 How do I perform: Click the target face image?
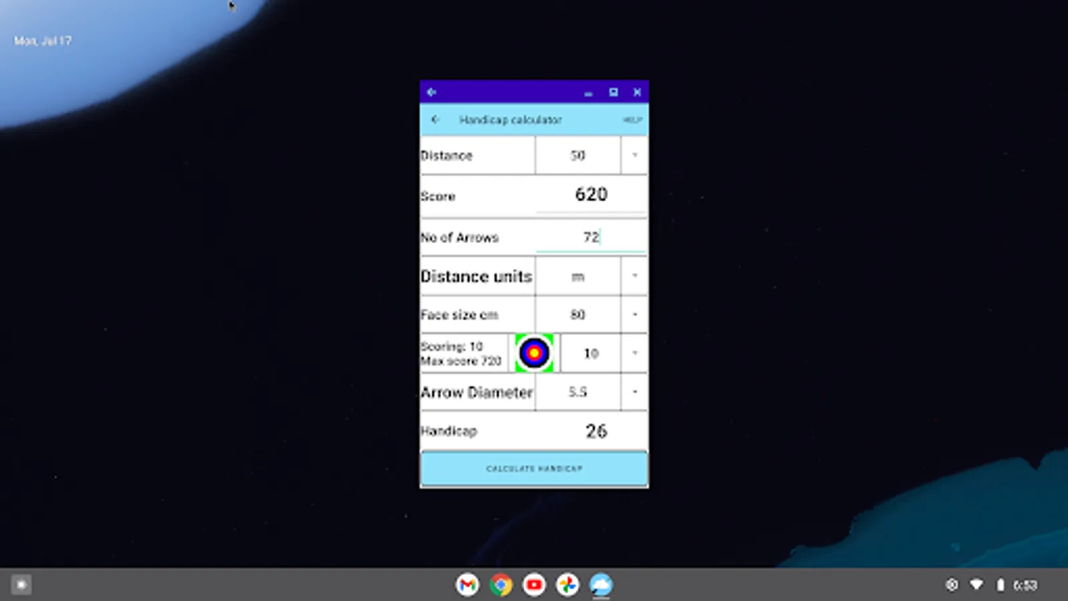click(534, 353)
